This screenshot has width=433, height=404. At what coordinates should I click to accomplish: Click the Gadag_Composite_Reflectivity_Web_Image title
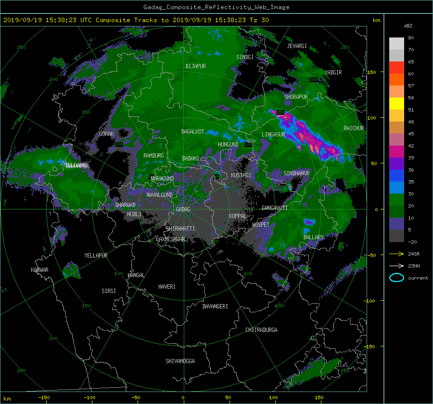coord(216,7)
